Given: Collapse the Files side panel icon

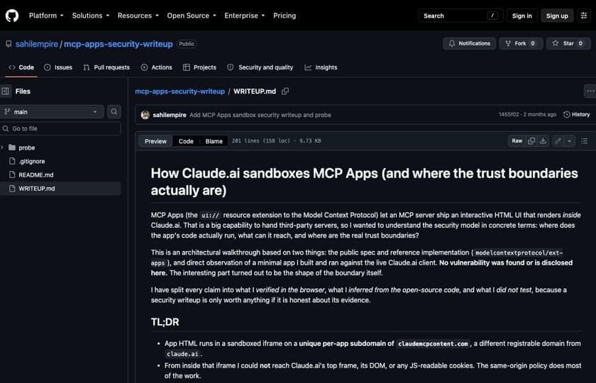Looking at the screenshot, I should (6, 91).
